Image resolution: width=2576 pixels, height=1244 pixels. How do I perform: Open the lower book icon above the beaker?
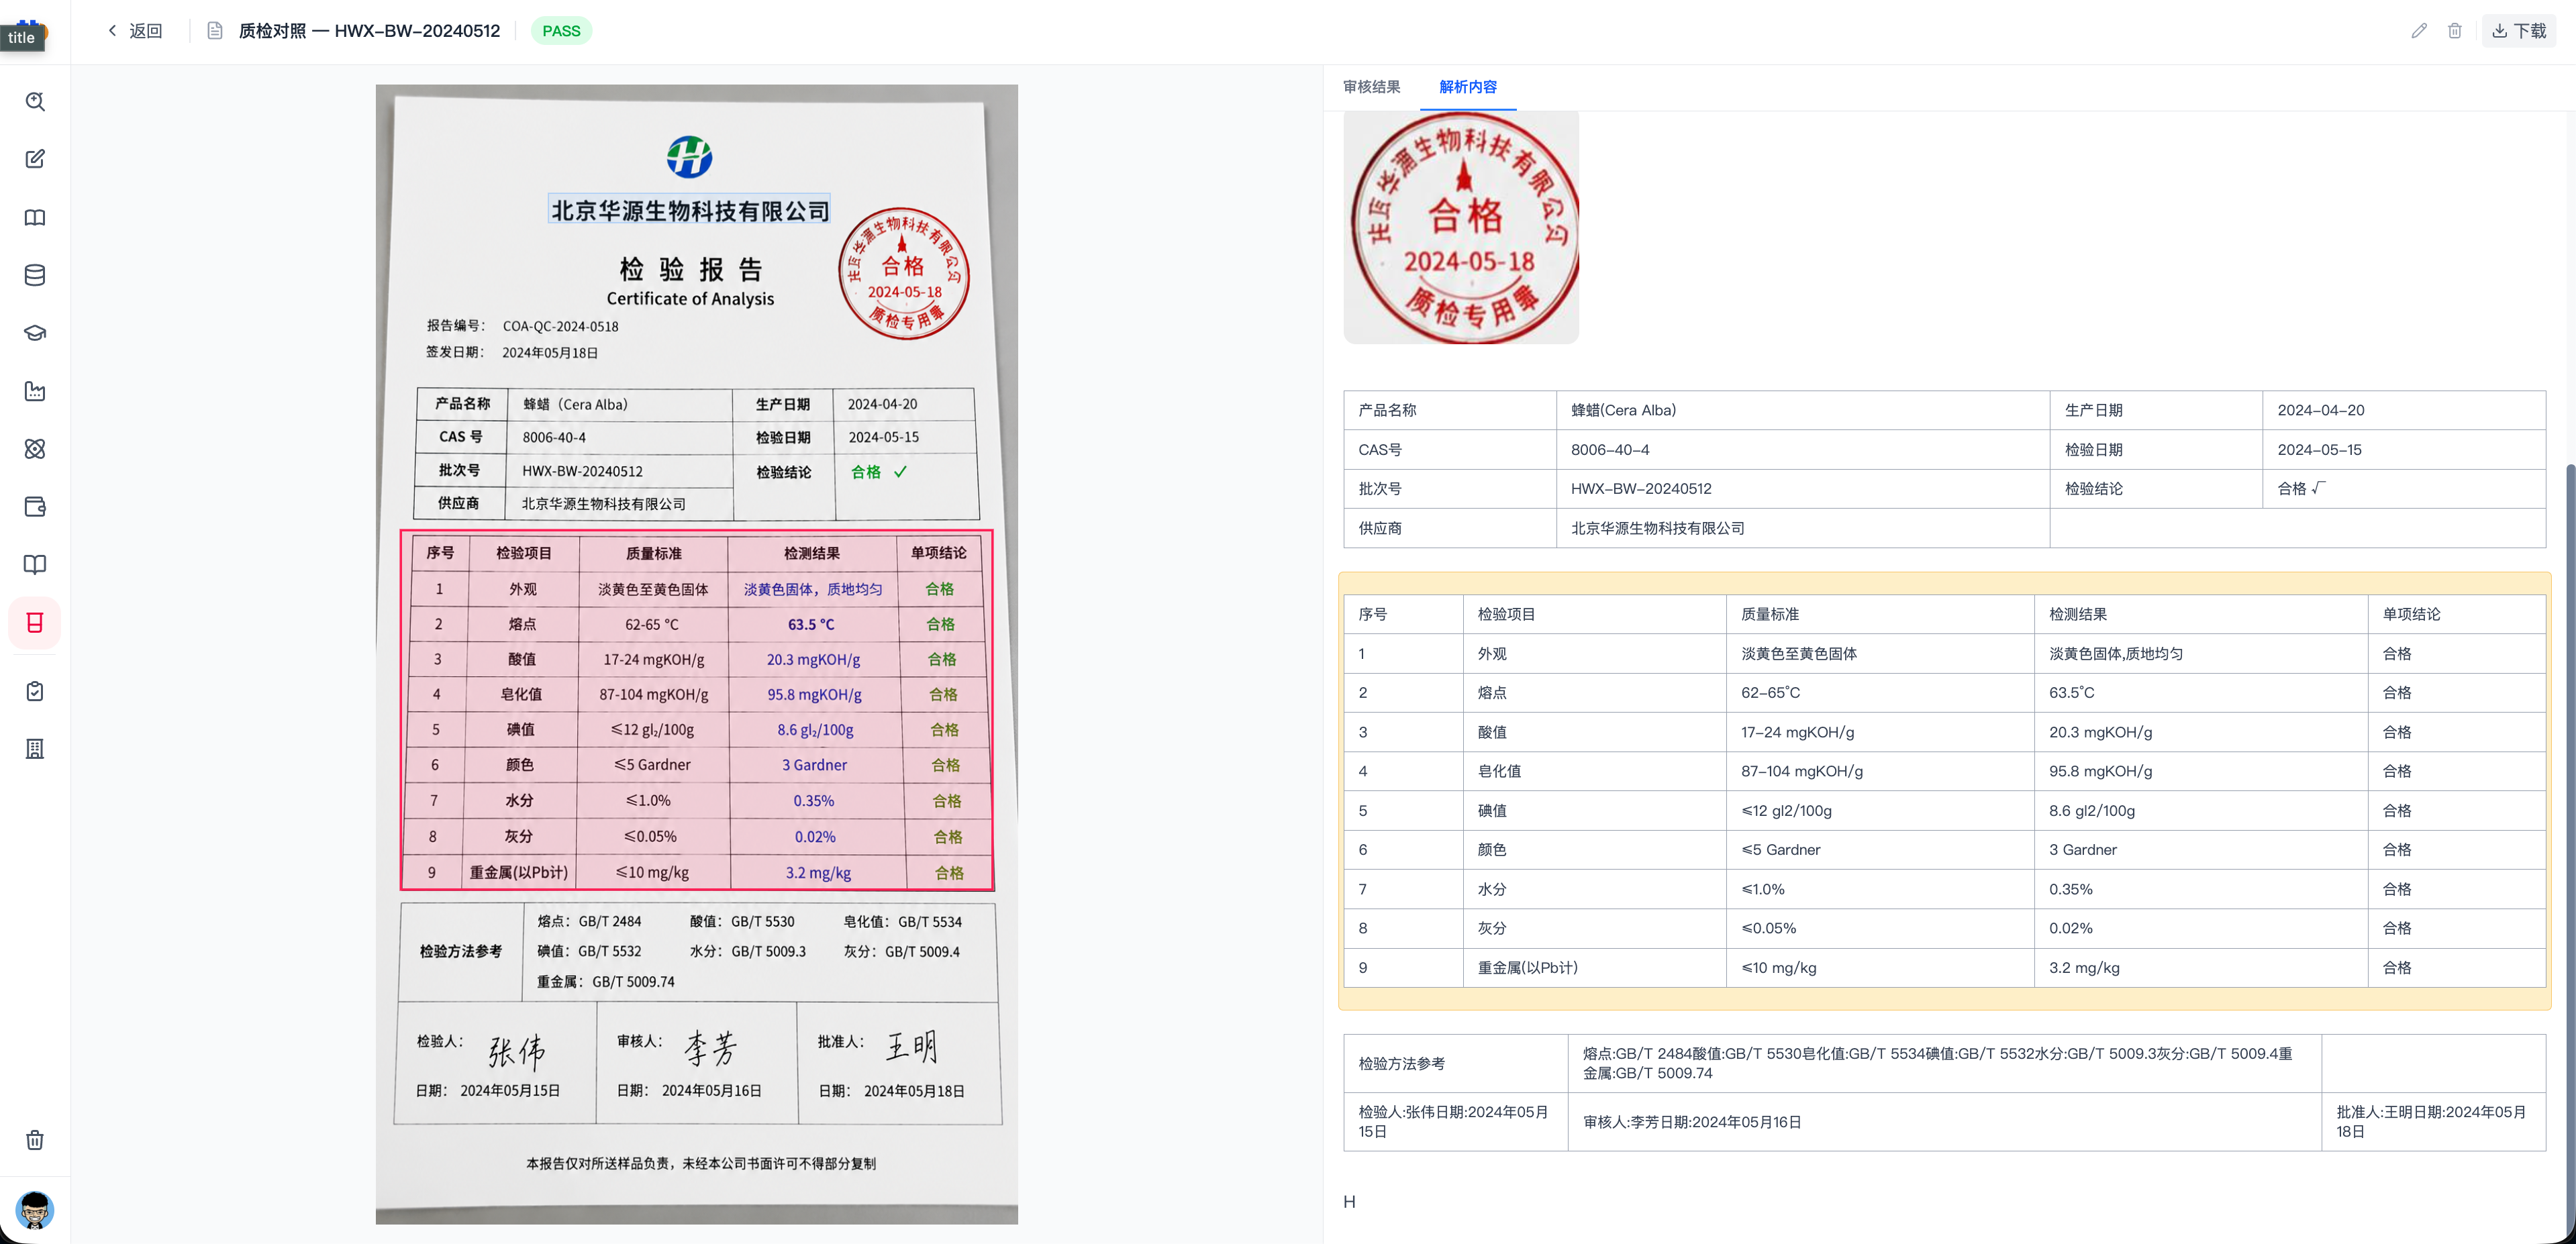click(x=35, y=565)
